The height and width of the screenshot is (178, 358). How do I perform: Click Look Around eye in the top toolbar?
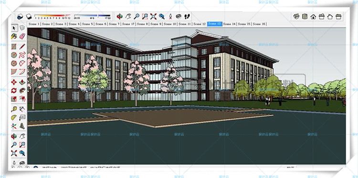tap(179, 16)
